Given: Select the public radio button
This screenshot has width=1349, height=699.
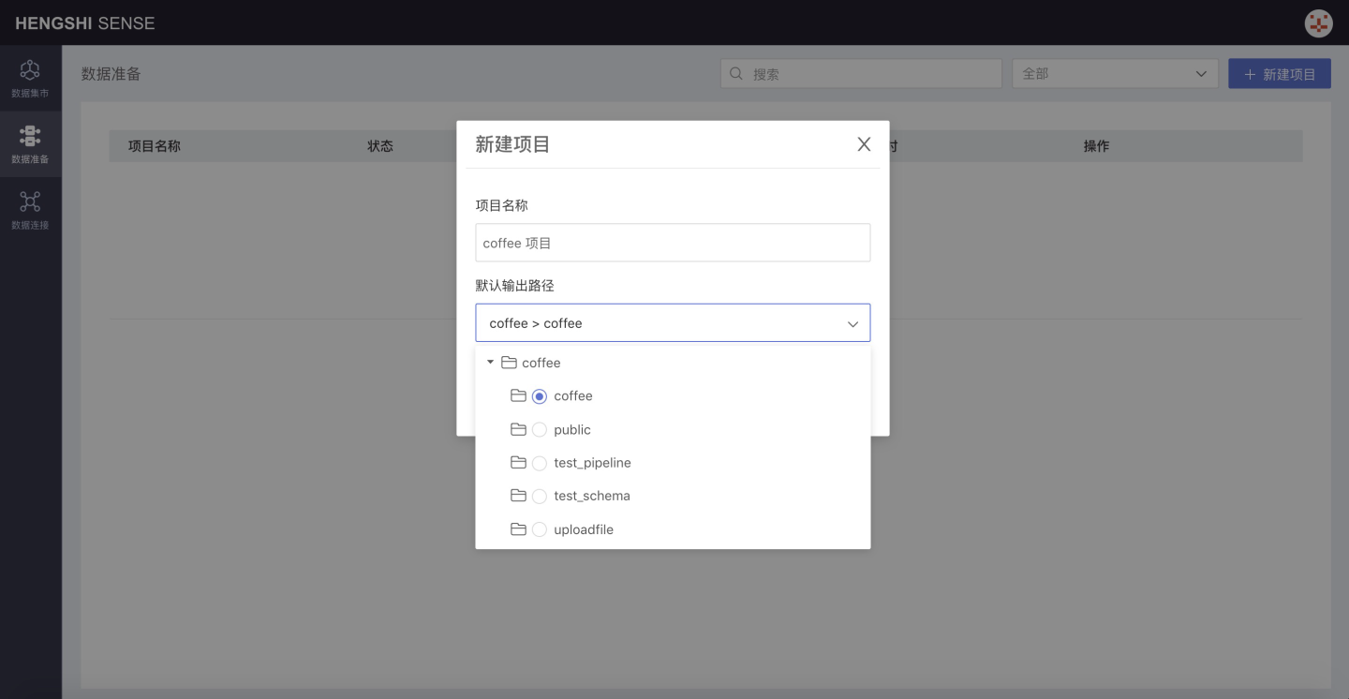Looking at the screenshot, I should pos(540,430).
